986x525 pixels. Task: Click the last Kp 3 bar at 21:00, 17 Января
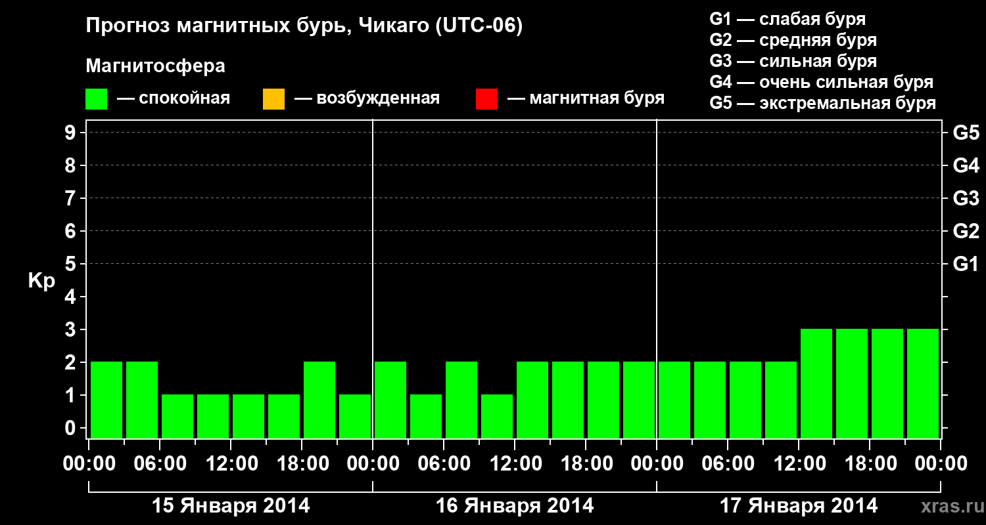[923, 383]
